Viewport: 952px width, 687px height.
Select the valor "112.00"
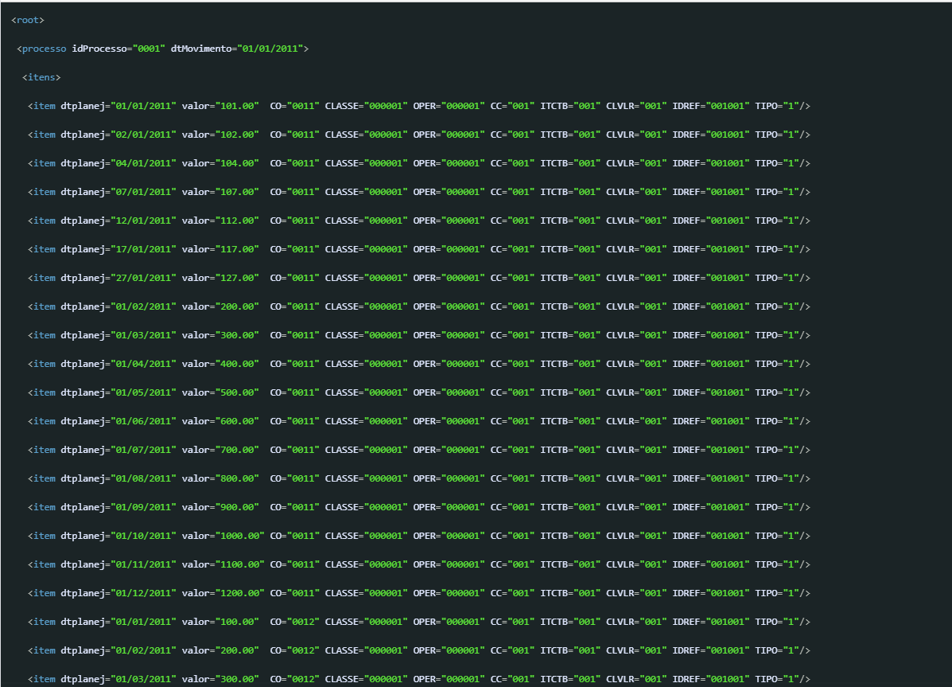click(x=237, y=220)
